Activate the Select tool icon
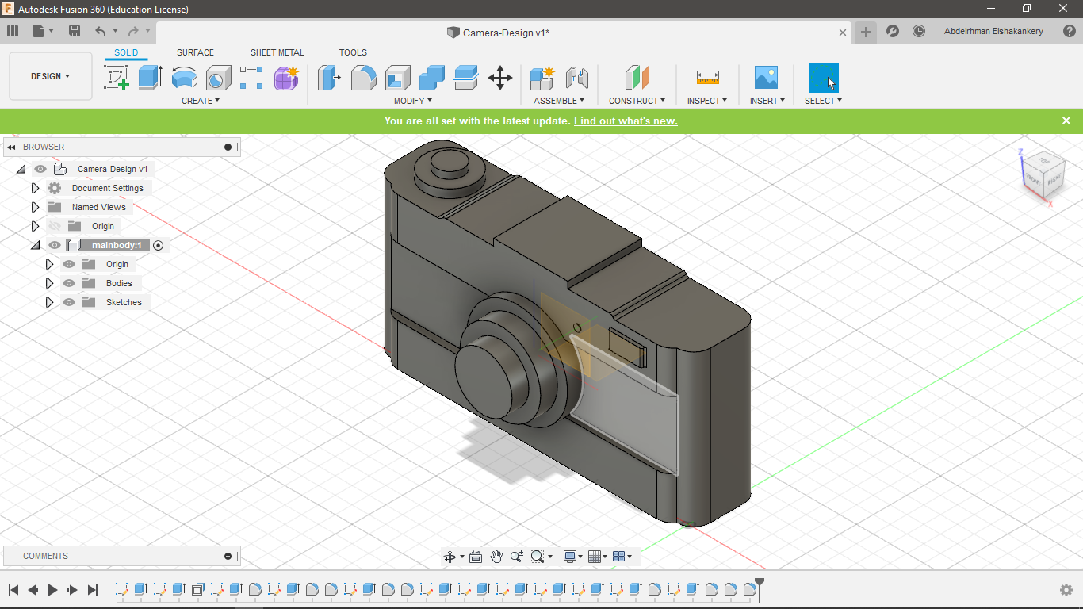 tap(823, 78)
